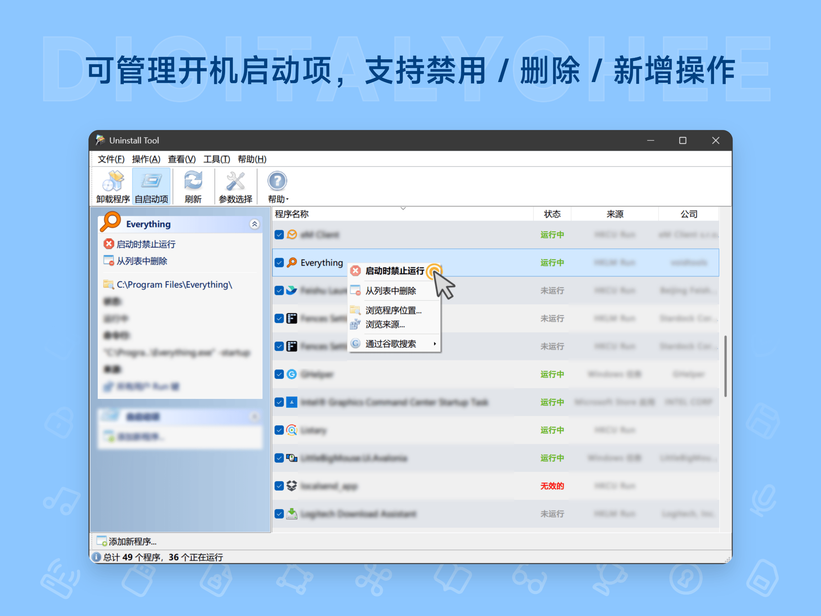
Task: Open the C:\Program Files\Everything\ path link
Action: coord(175,285)
